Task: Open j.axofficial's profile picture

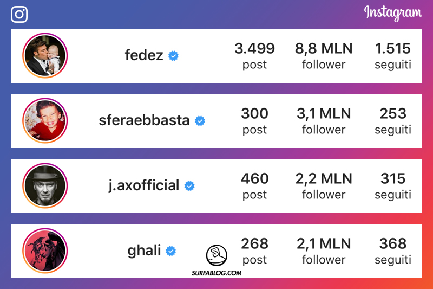Action: 45,185
